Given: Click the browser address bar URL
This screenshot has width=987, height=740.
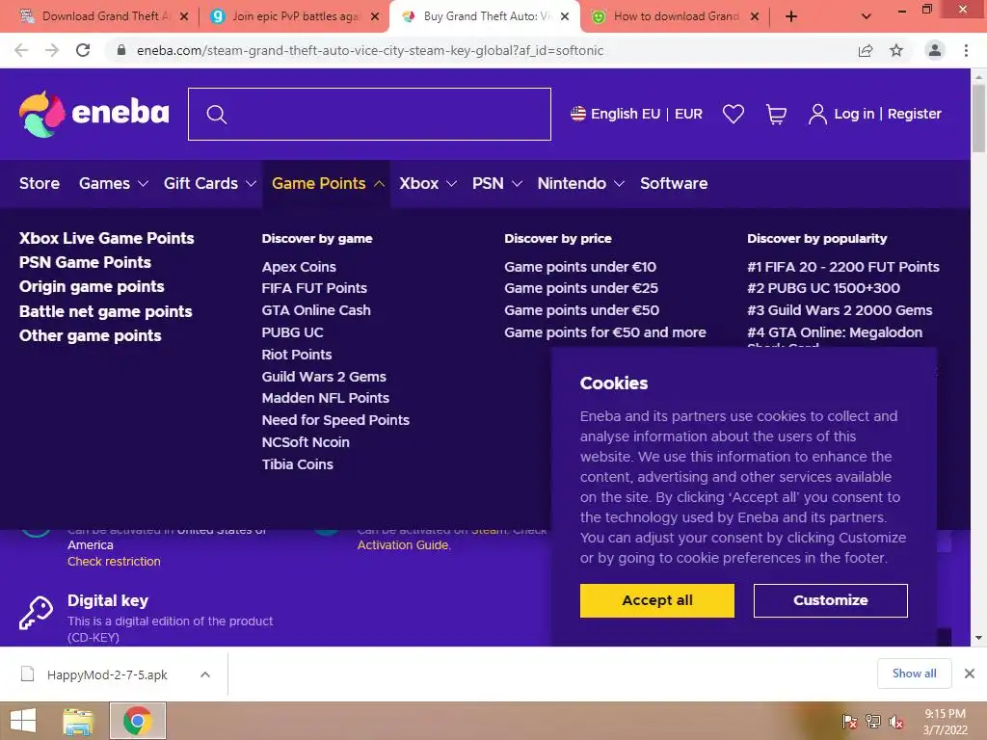Looking at the screenshot, I should (370, 50).
